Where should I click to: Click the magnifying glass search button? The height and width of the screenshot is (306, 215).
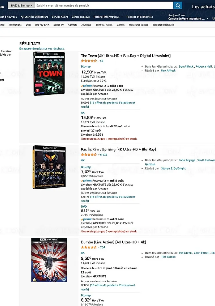pos(178,6)
